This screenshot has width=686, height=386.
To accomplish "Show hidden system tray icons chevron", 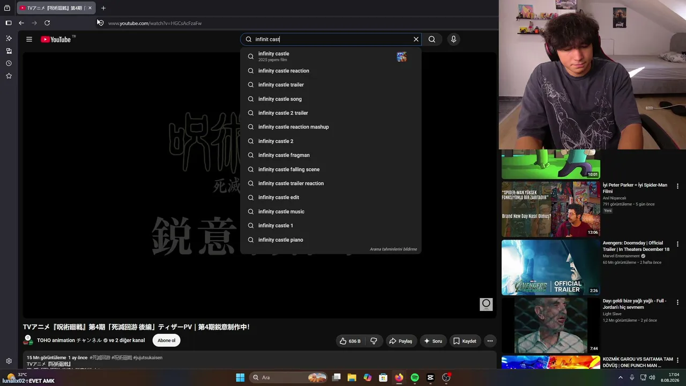I will [621, 377].
